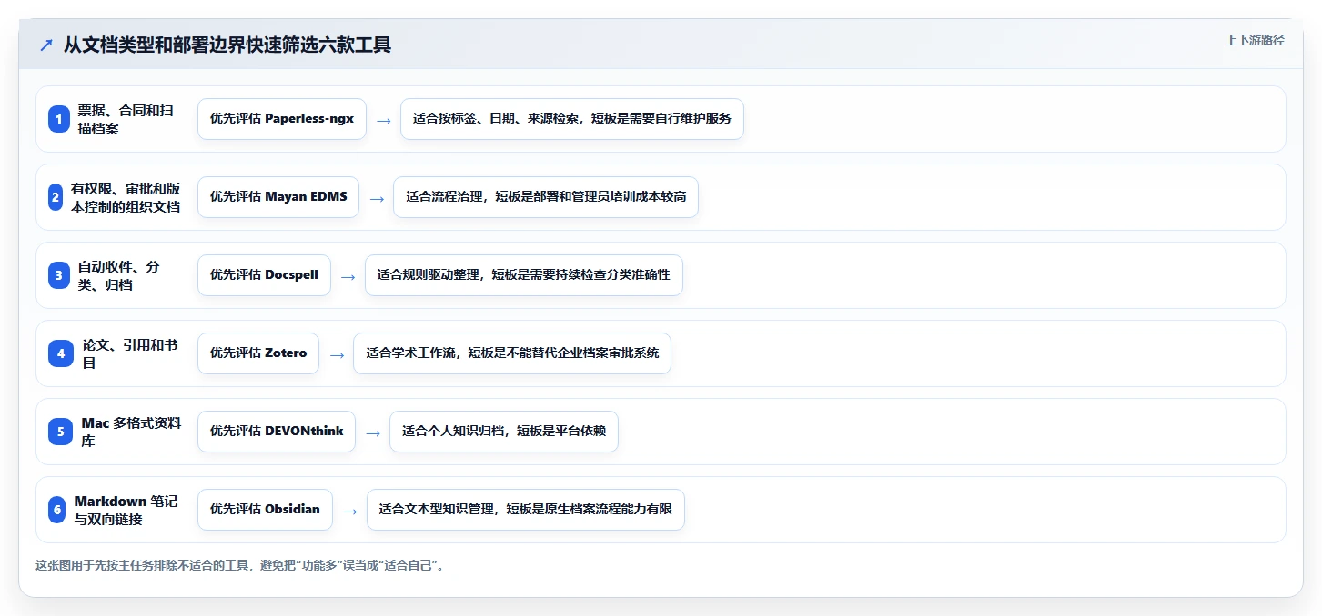The image size is (1322, 616).
Task: Click 优先评估 Obsidian box
Action: [265, 510]
